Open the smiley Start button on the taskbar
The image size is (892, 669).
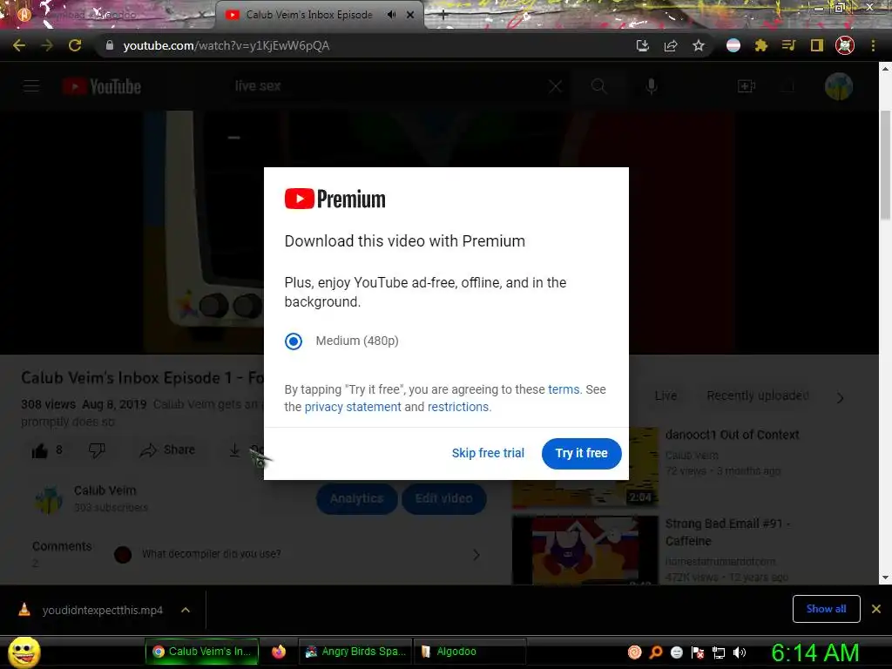click(x=24, y=652)
